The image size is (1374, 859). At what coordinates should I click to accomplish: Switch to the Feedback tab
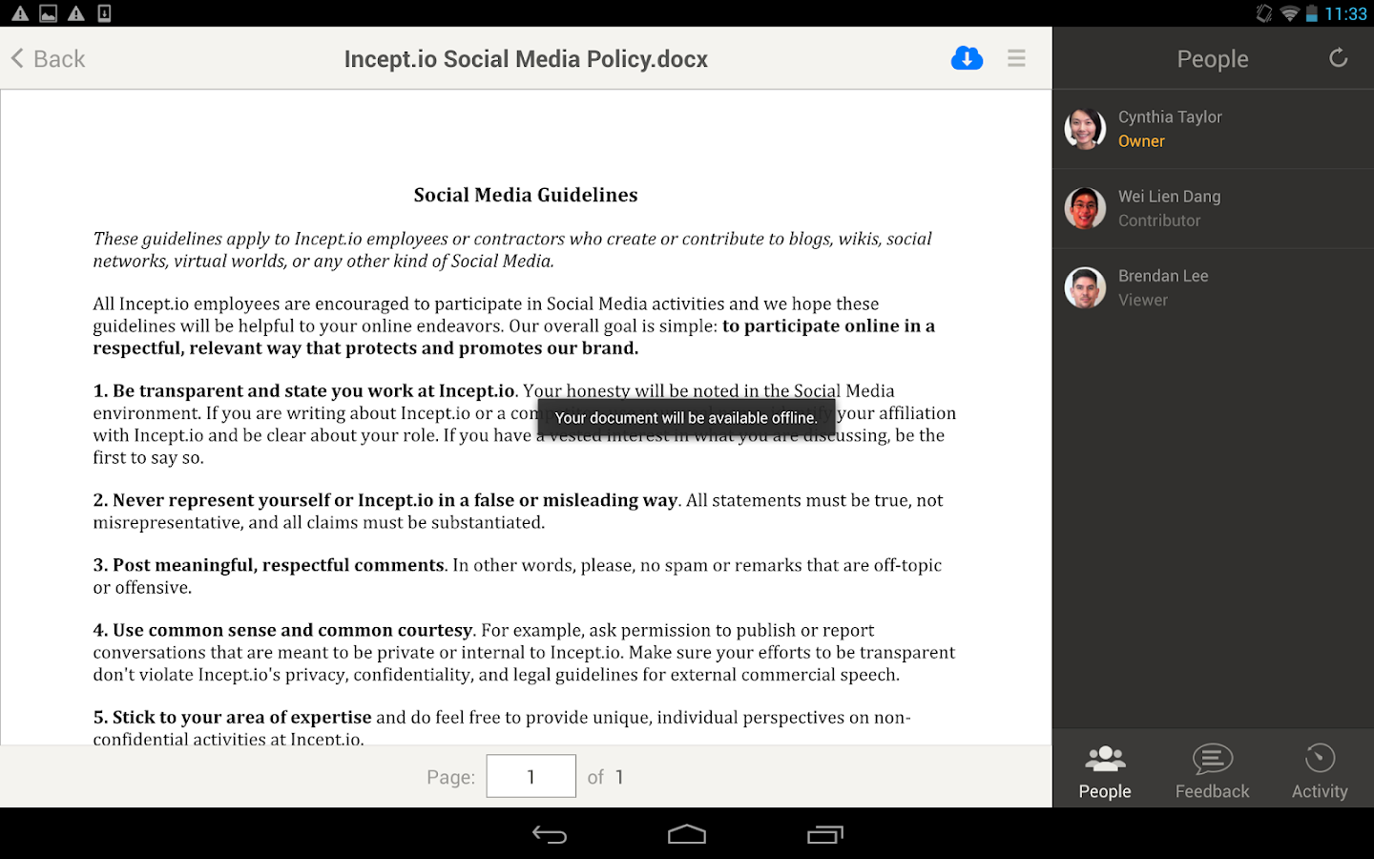[1212, 769]
